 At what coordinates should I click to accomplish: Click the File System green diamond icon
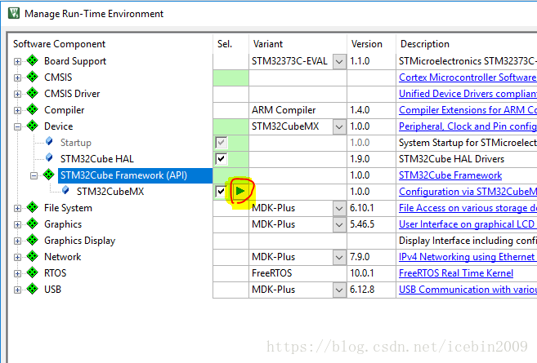click(33, 207)
